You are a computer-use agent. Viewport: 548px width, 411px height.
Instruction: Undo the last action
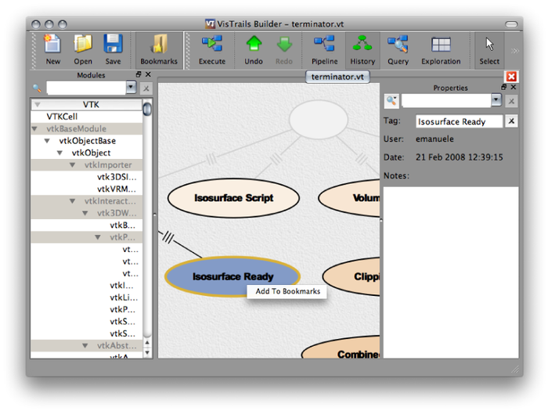[x=254, y=49]
